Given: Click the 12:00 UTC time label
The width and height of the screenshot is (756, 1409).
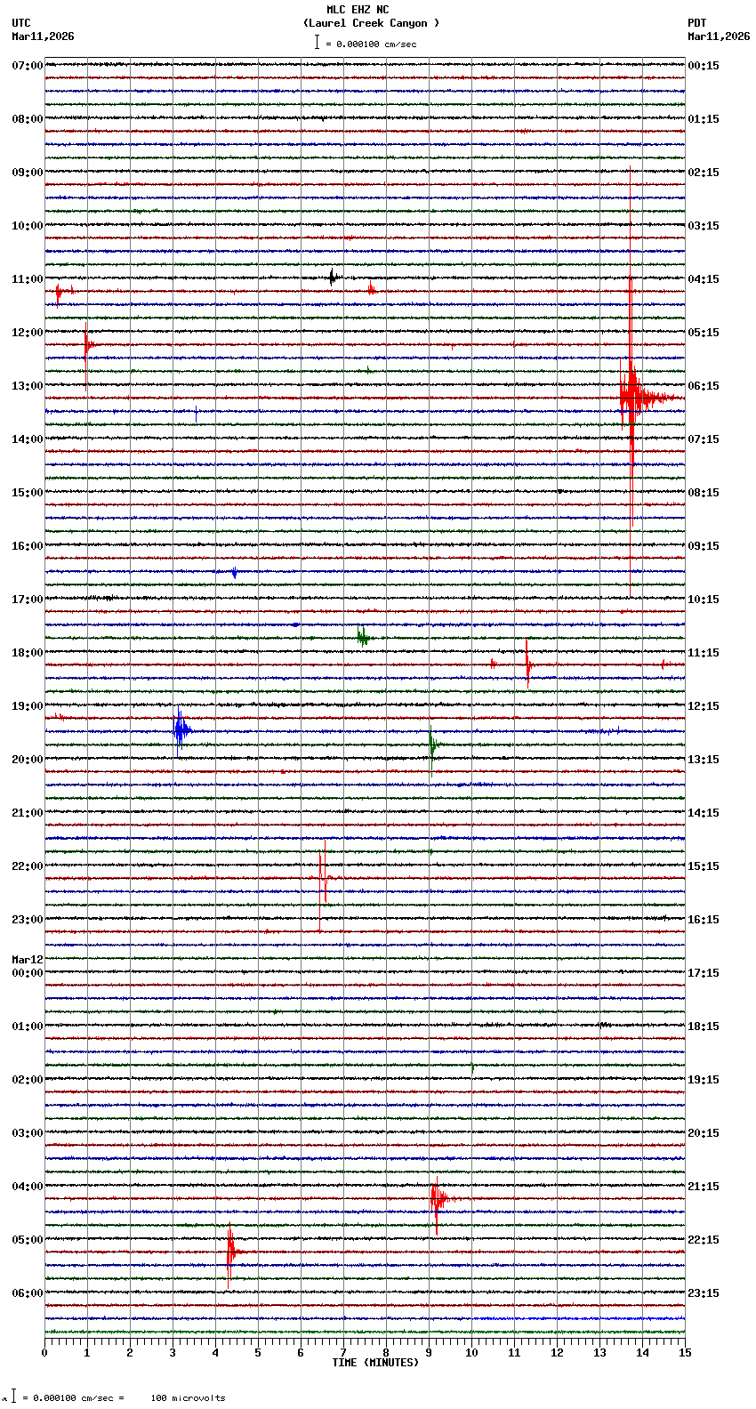Looking at the screenshot, I should pos(28,333).
